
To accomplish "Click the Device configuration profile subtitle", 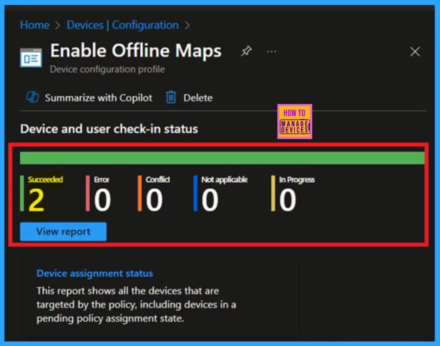I will [x=107, y=69].
